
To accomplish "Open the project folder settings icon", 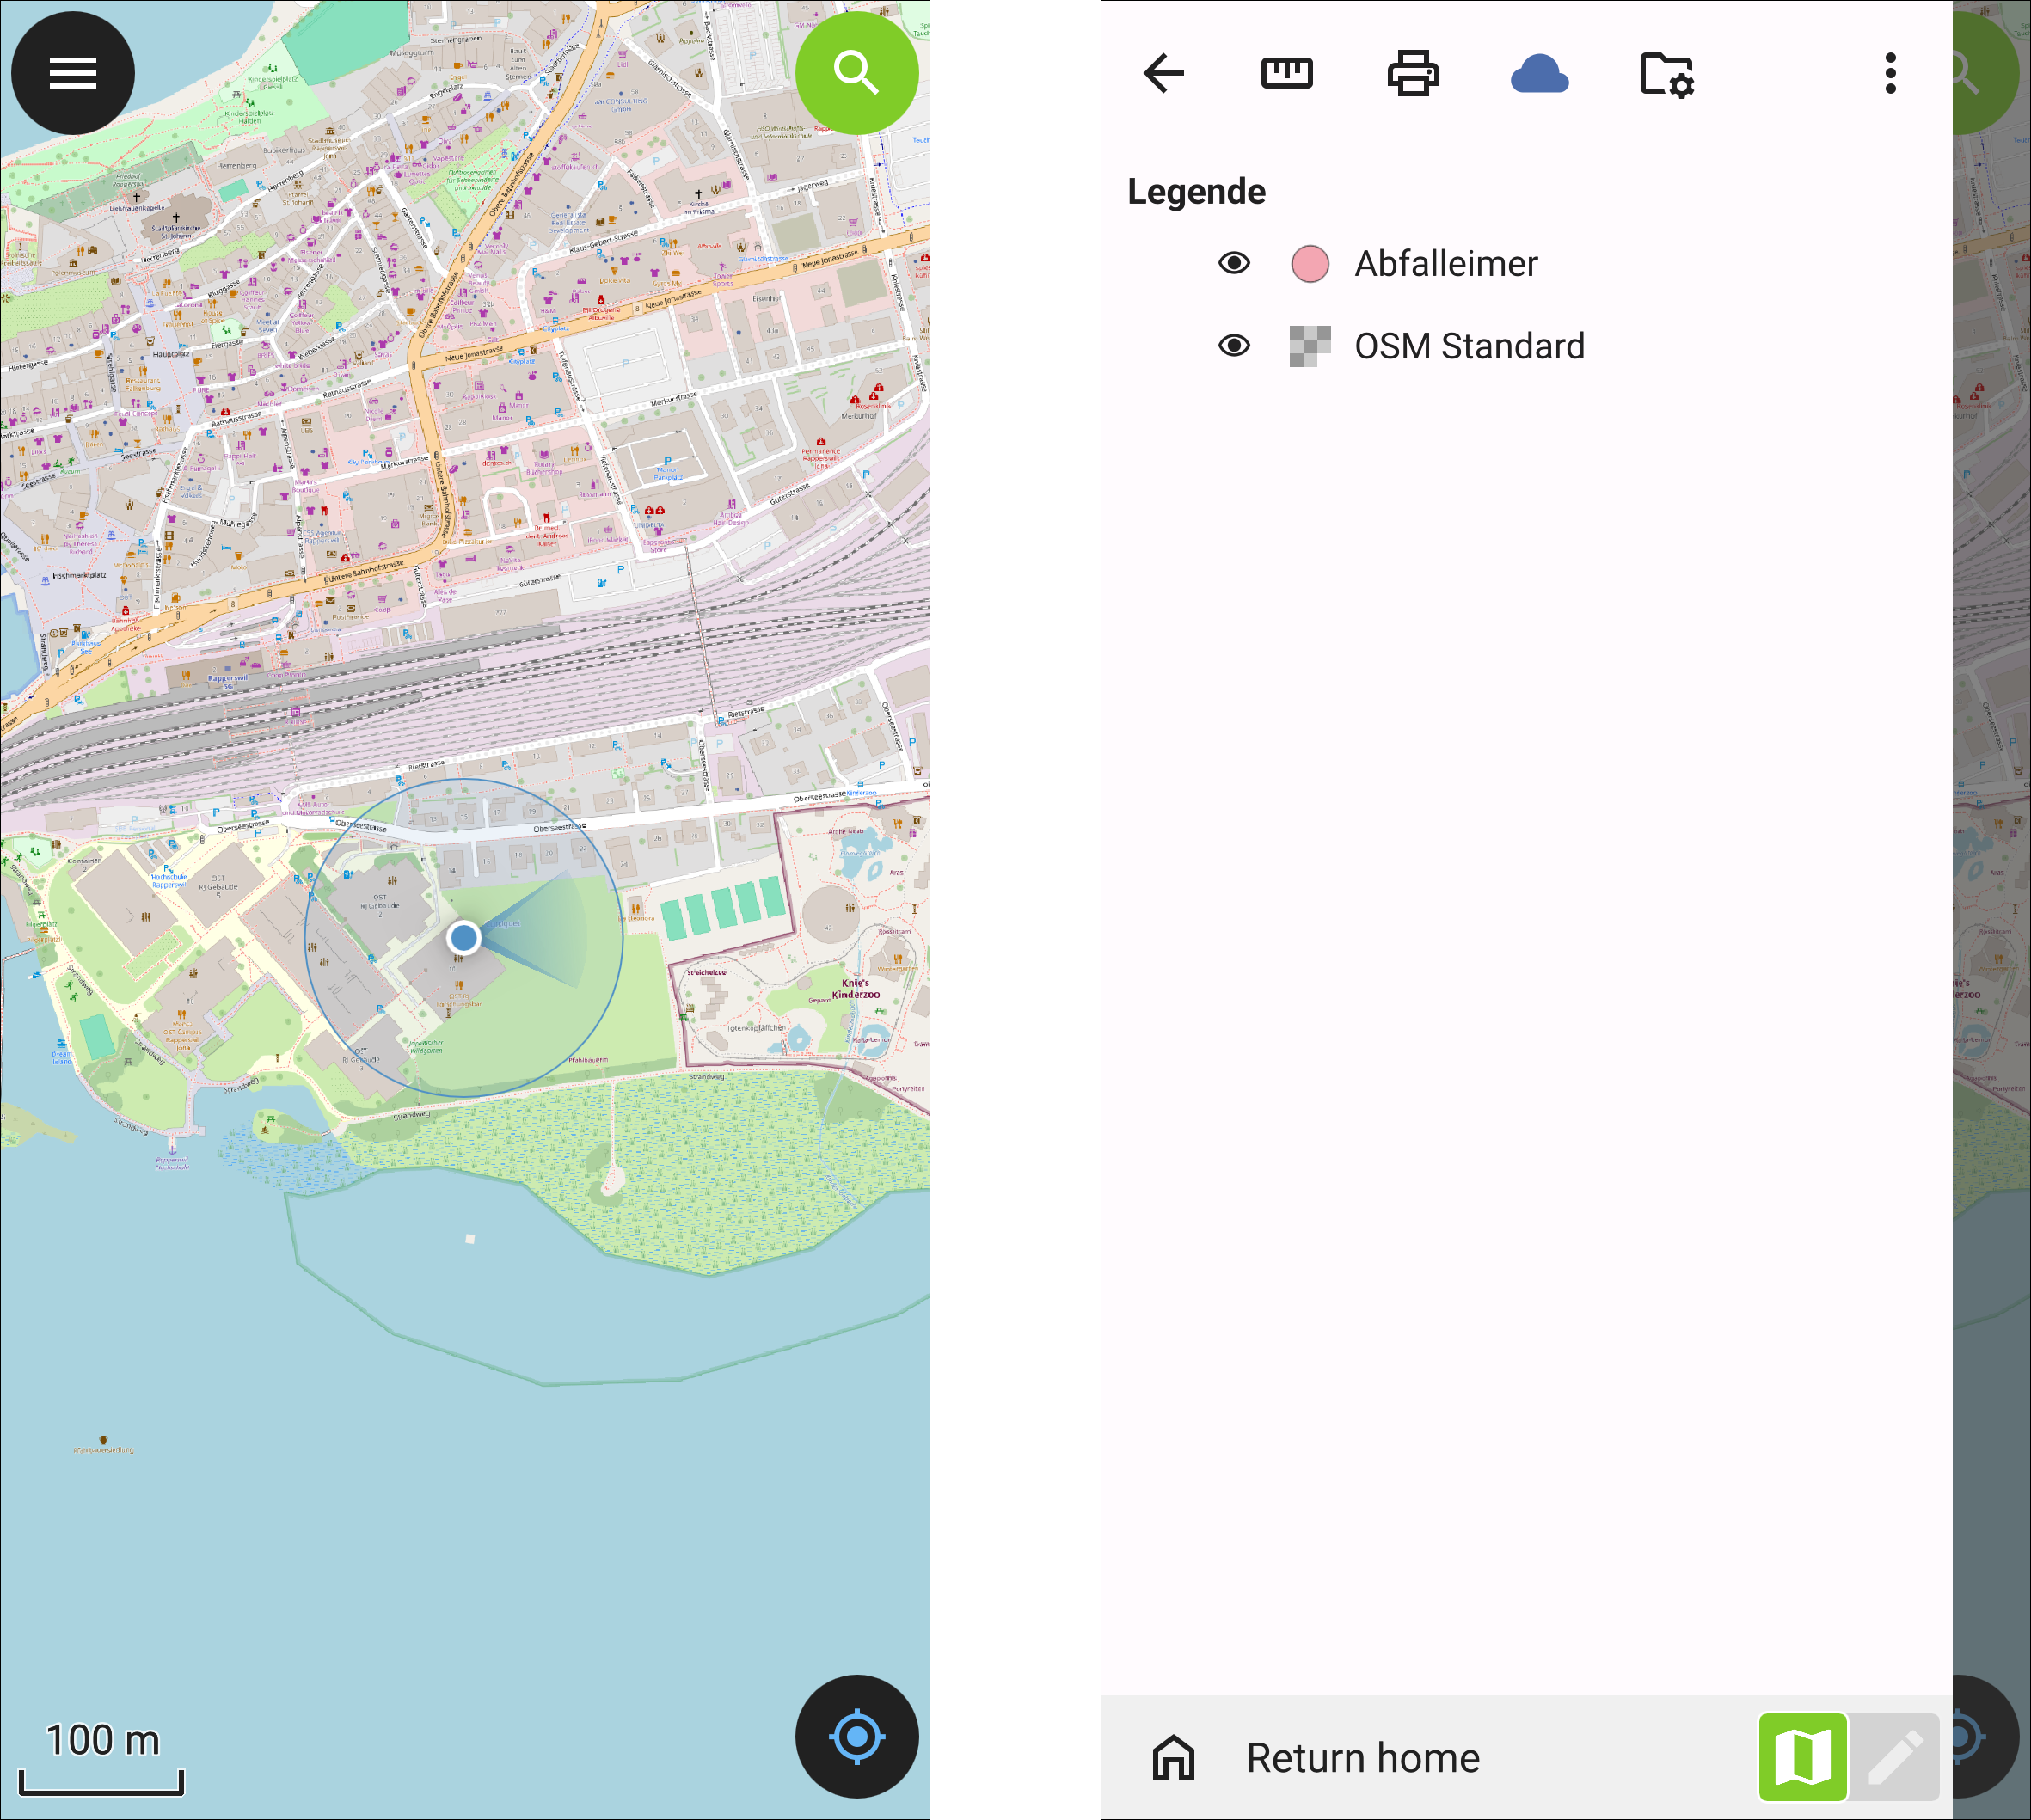I will 1667,75.
